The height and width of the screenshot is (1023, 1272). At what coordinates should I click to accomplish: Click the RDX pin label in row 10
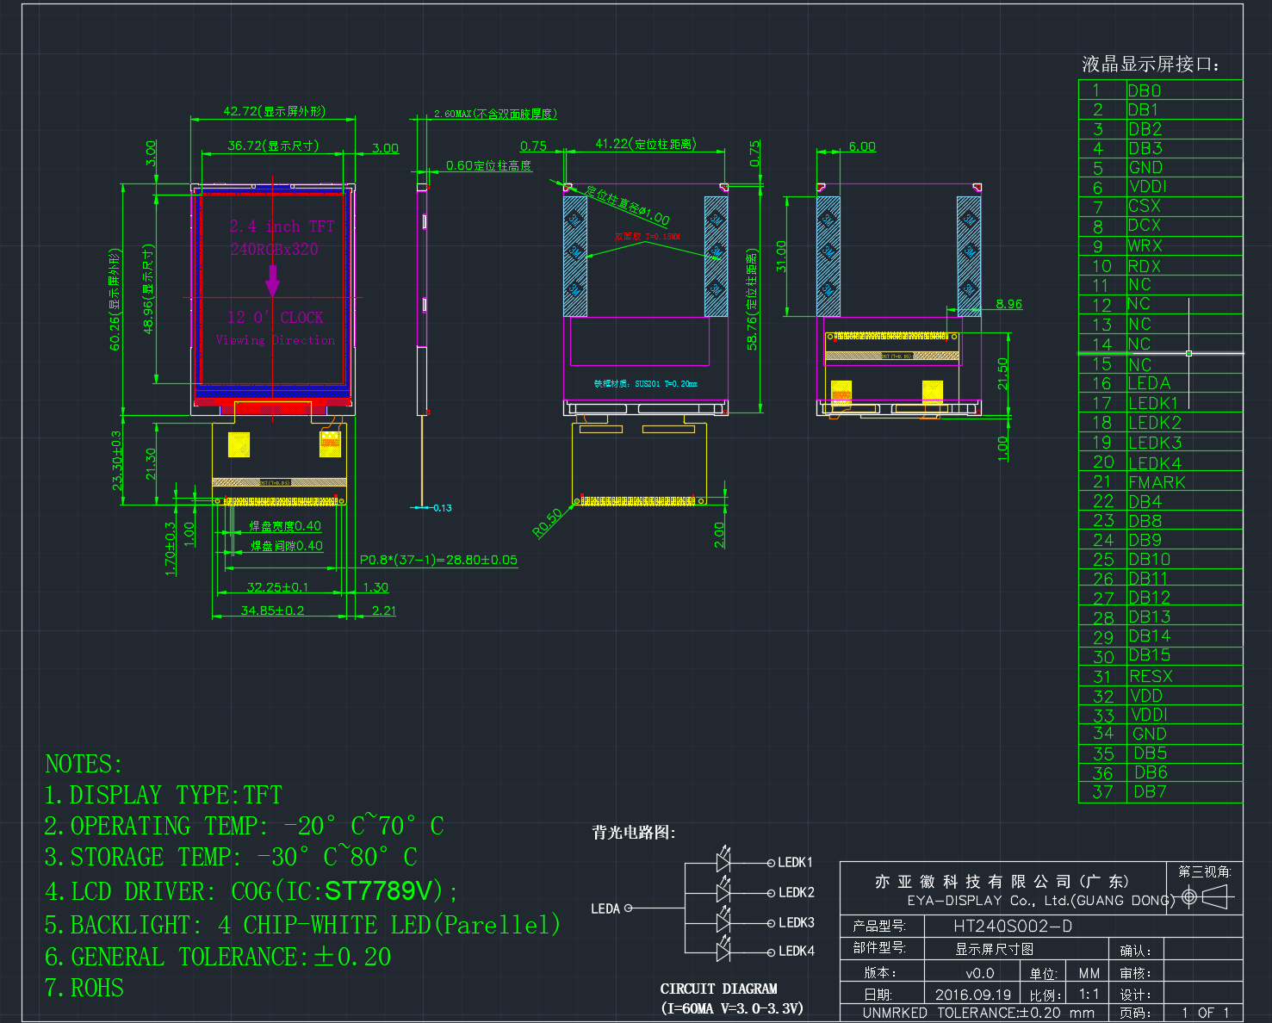pos(1145,266)
